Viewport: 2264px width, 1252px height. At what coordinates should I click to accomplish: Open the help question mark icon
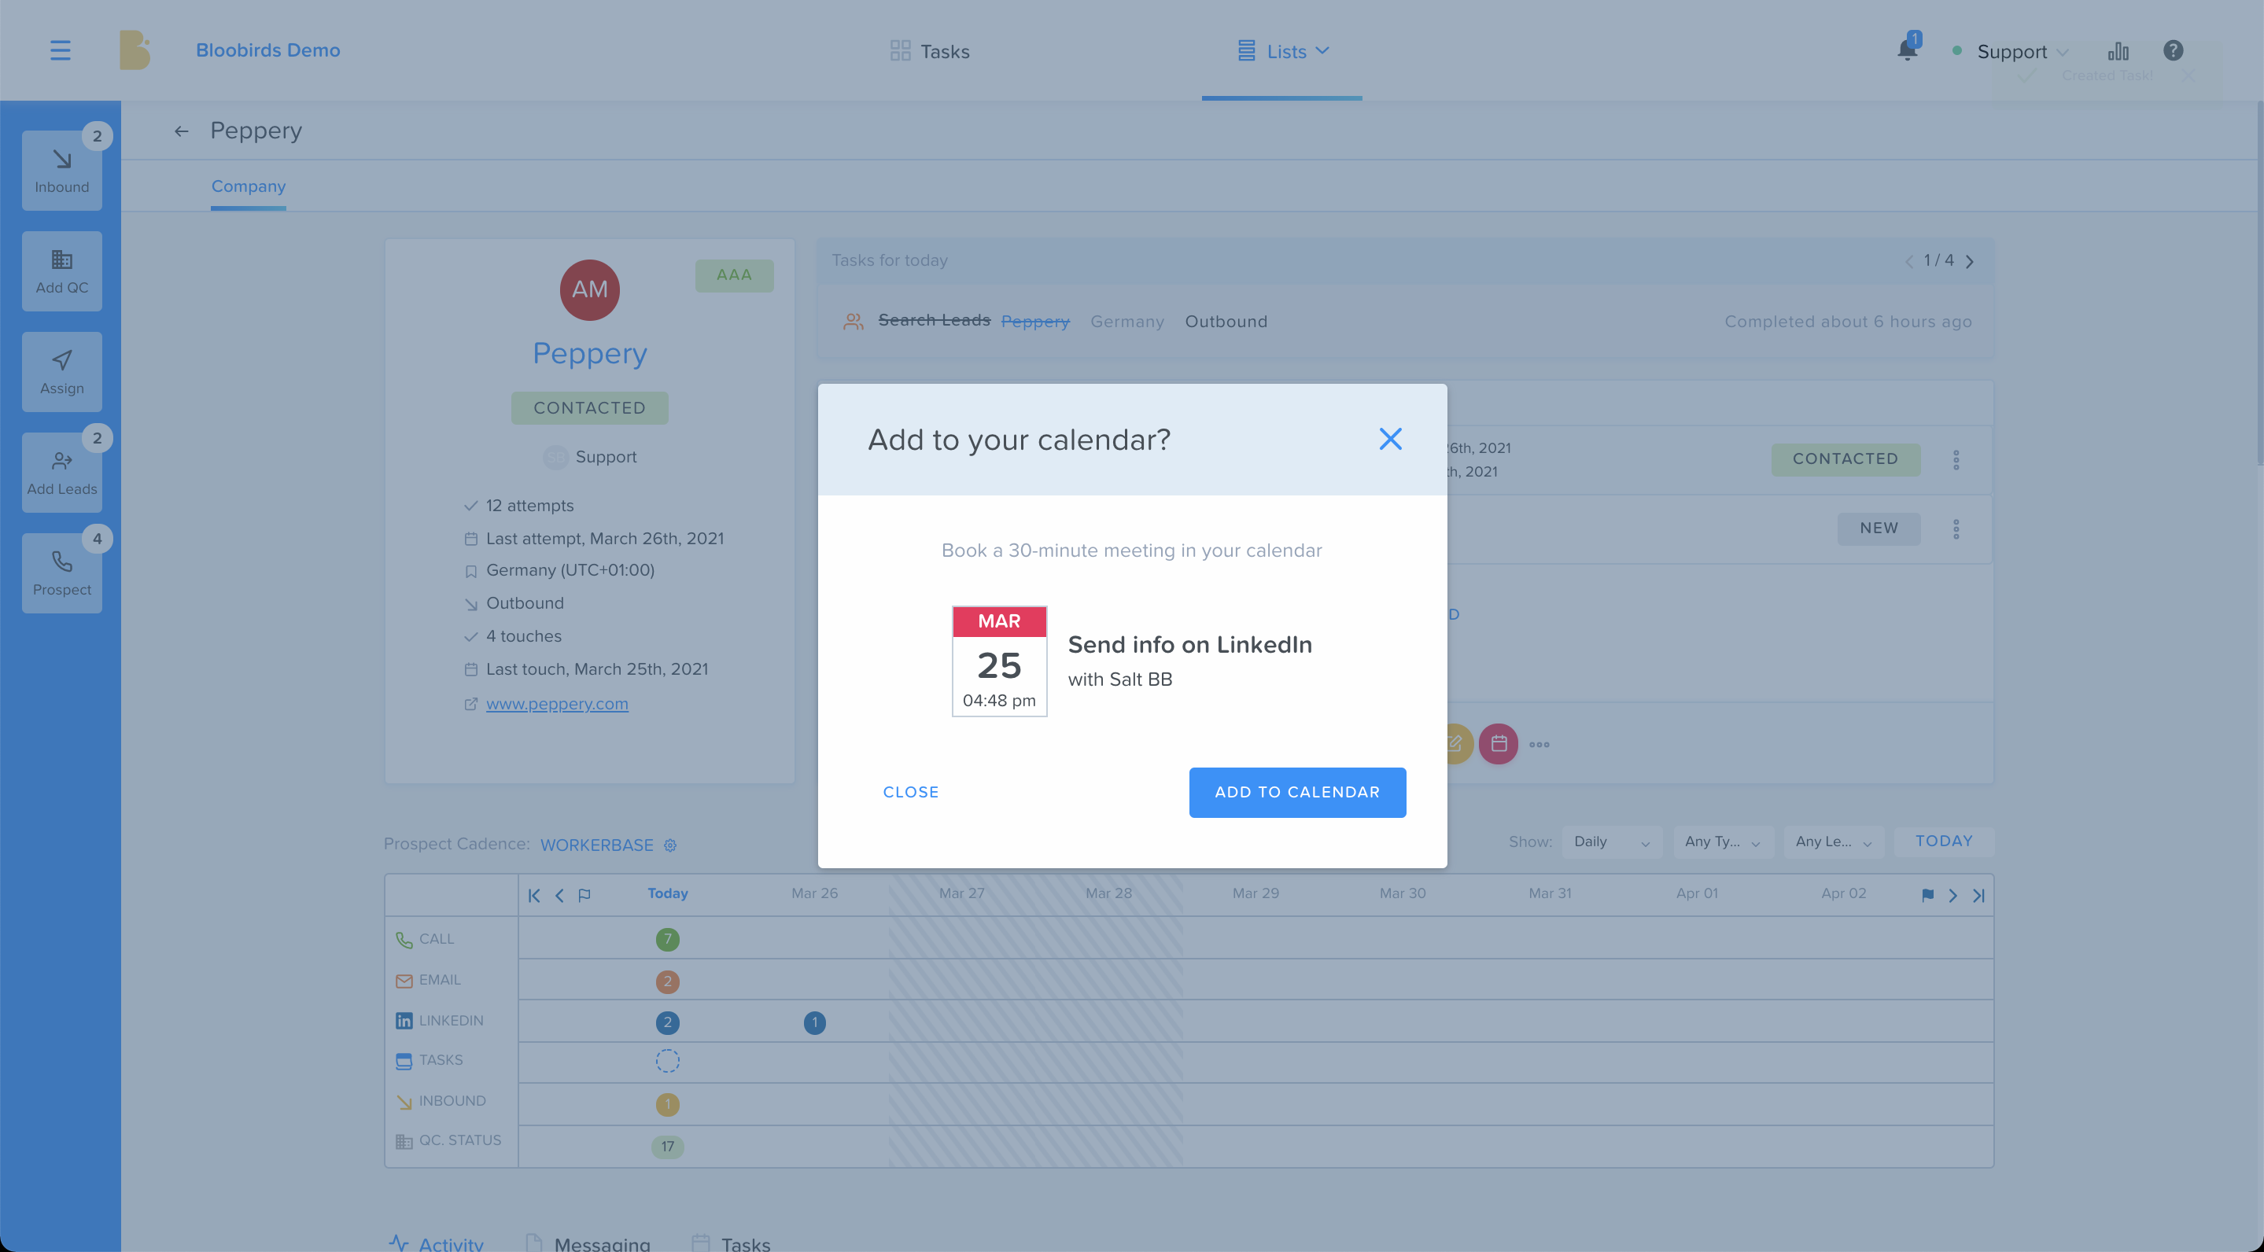[2172, 50]
